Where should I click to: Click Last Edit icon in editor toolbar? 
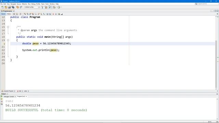[14, 14]
